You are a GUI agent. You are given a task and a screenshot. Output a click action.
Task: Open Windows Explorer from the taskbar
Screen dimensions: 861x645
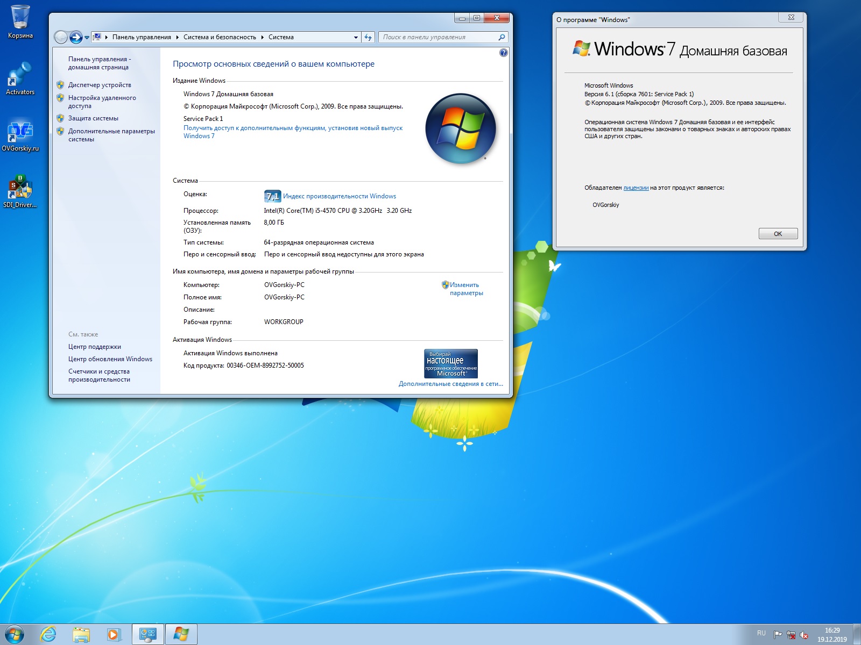coord(81,635)
